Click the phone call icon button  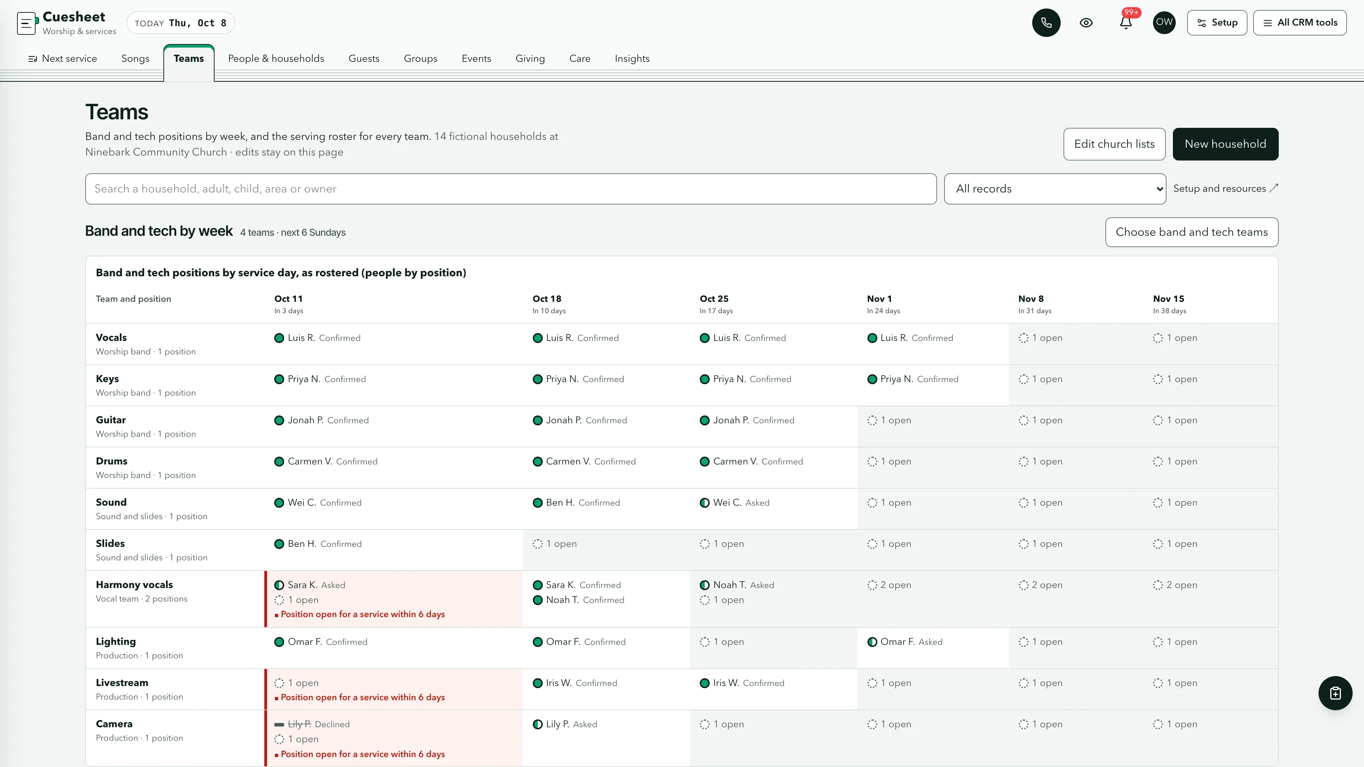1046,23
